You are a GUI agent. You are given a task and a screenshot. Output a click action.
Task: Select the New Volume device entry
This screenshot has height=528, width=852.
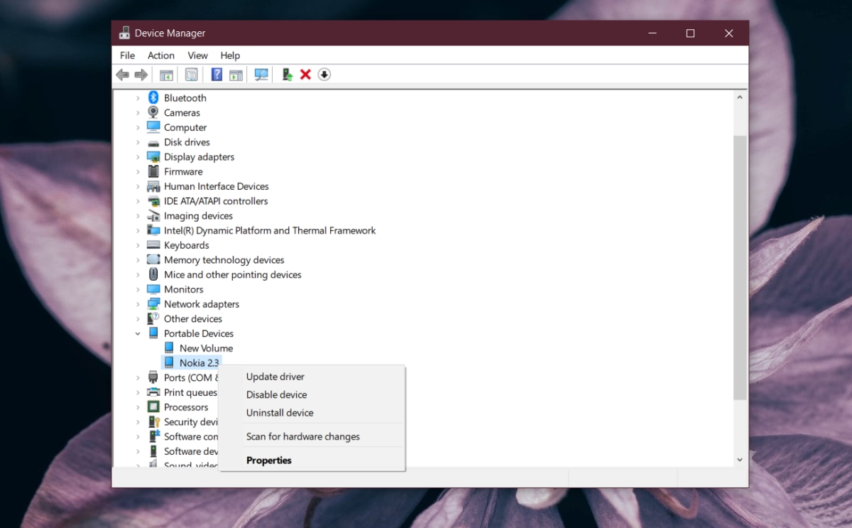point(205,347)
